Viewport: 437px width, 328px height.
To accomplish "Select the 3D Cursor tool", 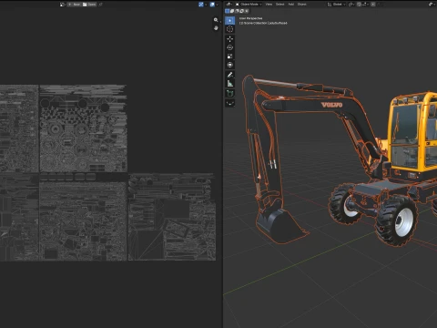I will point(229,29).
